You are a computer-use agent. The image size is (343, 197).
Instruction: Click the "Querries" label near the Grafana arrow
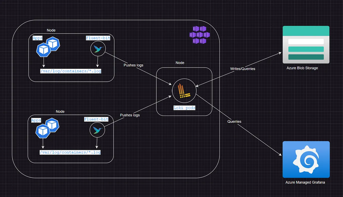[234, 121]
